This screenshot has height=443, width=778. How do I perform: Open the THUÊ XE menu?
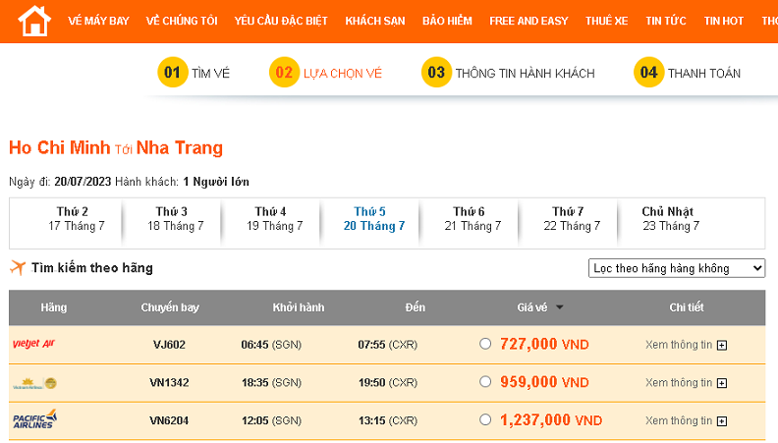[x=606, y=21]
